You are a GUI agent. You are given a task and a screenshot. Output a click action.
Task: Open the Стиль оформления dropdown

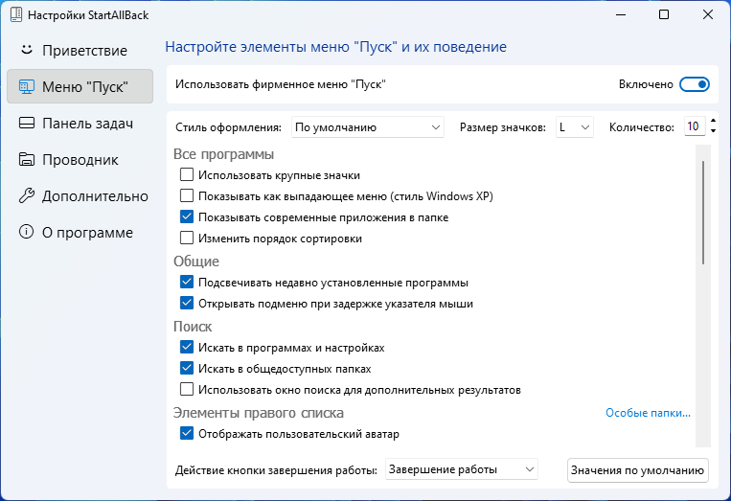368,126
